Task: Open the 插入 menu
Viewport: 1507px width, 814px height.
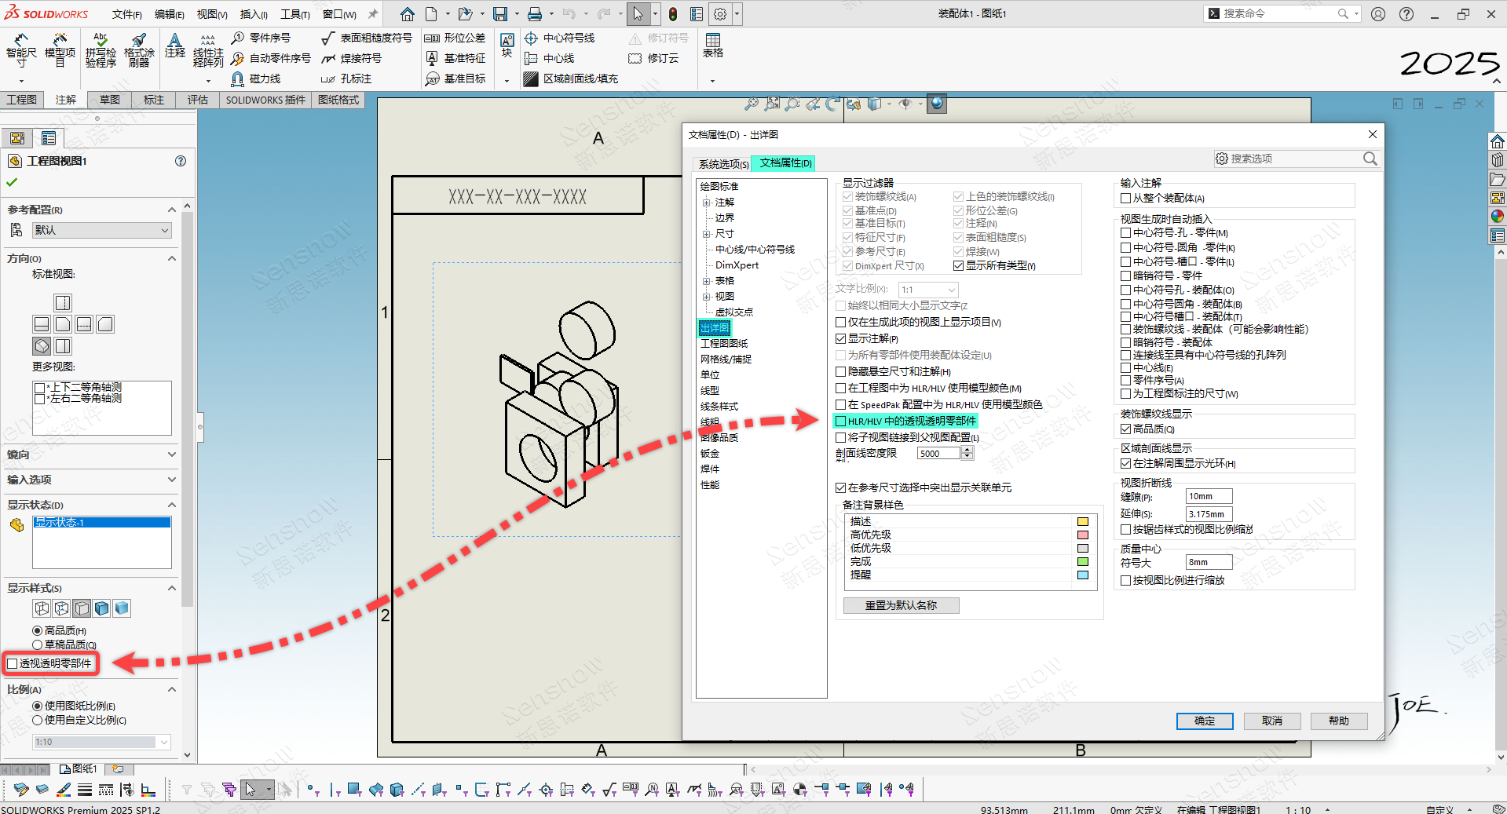Action: coord(253,14)
